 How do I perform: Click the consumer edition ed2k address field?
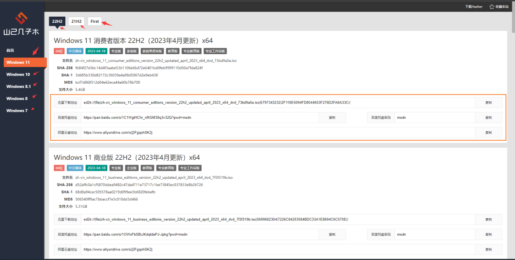click(278, 103)
